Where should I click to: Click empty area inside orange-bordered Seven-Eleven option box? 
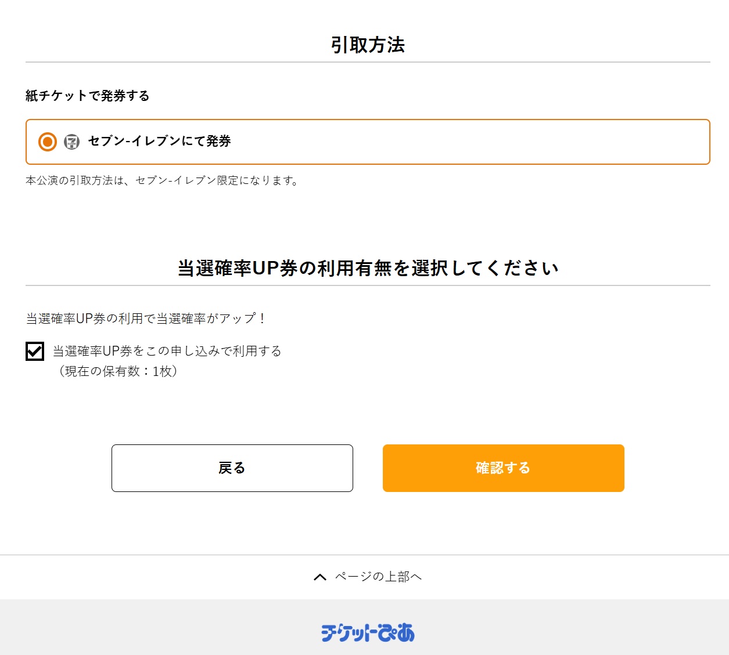465,142
